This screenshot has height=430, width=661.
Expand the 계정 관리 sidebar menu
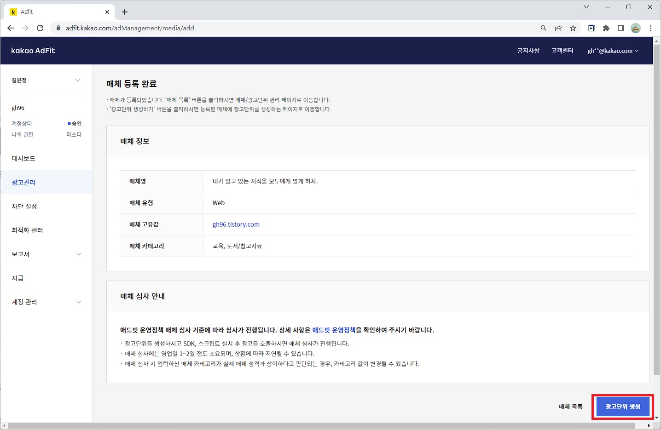coord(46,302)
